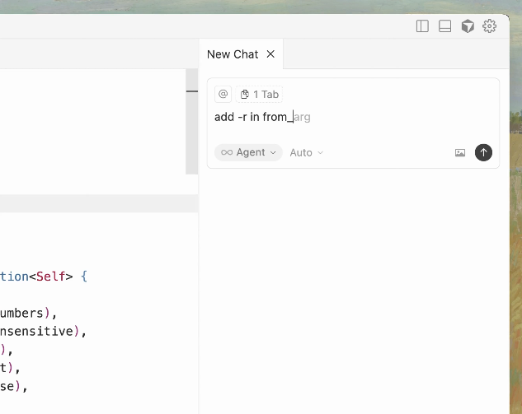Viewport: 522px width, 414px height.
Task: Toggle the bottom panel layout icon
Action: [x=444, y=26]
